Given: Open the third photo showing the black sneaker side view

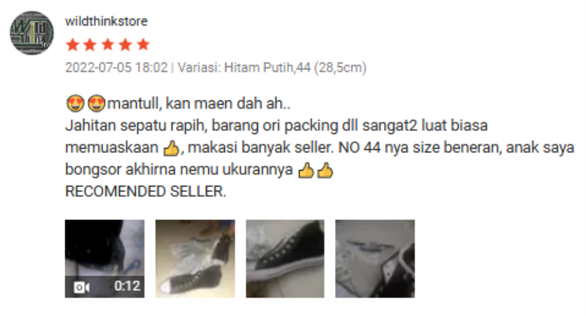Looking at the screenshot, I should click(285, 258).
